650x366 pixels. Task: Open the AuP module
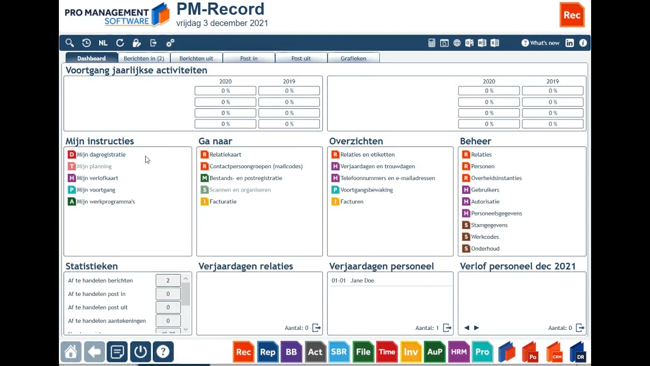pos(435,352)
